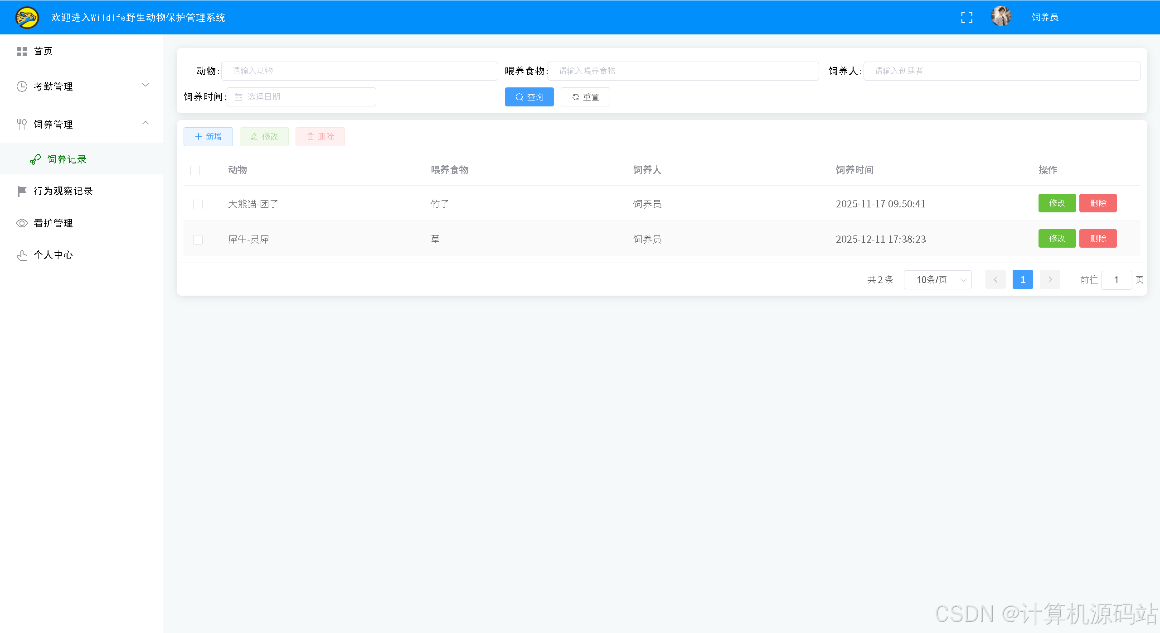Collapse the 饲养管理 menu chevron
The image size is (1160, 633).
pos(146,123)
